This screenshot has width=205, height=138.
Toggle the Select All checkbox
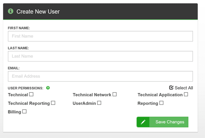pyautogui.click(x=171, y=88)
